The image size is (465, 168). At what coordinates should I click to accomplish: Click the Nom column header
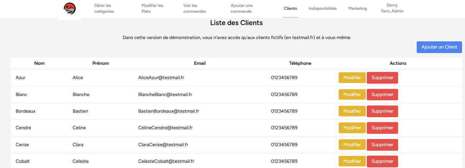click(x=39, y=63)
